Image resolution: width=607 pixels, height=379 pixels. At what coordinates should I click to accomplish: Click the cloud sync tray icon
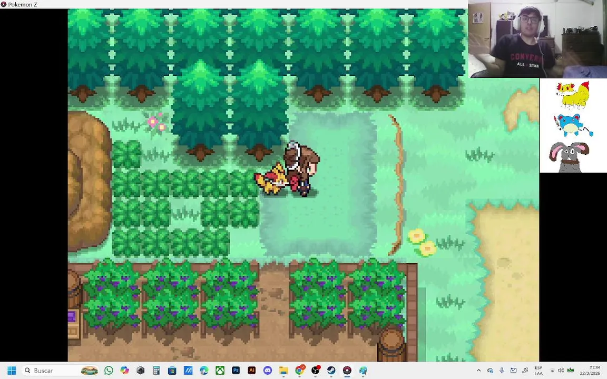tap(490, 371)
